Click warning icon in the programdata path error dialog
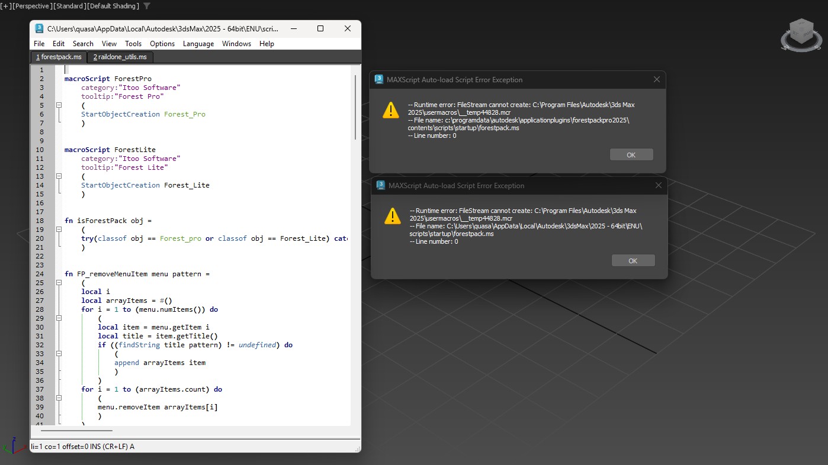Image resolution: width=828 pixels, height=465 pixels. 390,110
